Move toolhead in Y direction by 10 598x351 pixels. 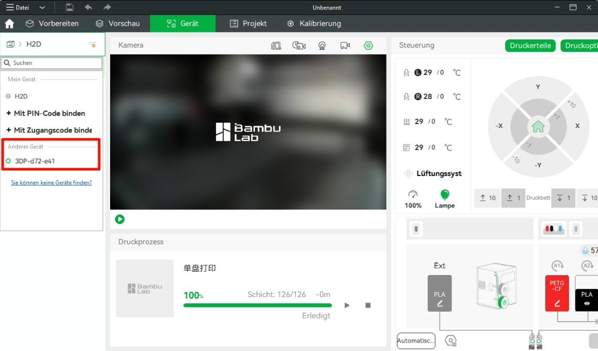pyautogui.click(x=538, y=87)
